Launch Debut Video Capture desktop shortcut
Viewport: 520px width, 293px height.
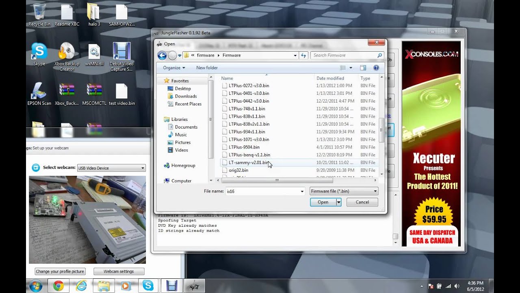[x=122, y=57]
